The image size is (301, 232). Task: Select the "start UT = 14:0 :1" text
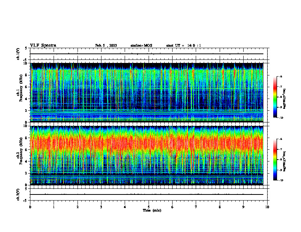(x=184, y=45)
